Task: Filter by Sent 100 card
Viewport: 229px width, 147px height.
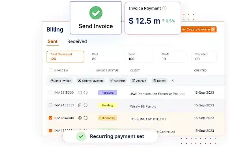Action: pyautogui.click(x=140, y=57)
